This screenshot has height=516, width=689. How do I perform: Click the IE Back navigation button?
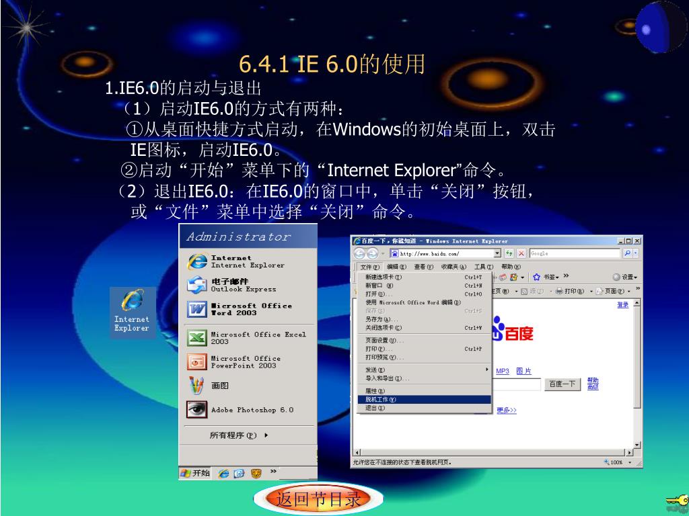359,253
